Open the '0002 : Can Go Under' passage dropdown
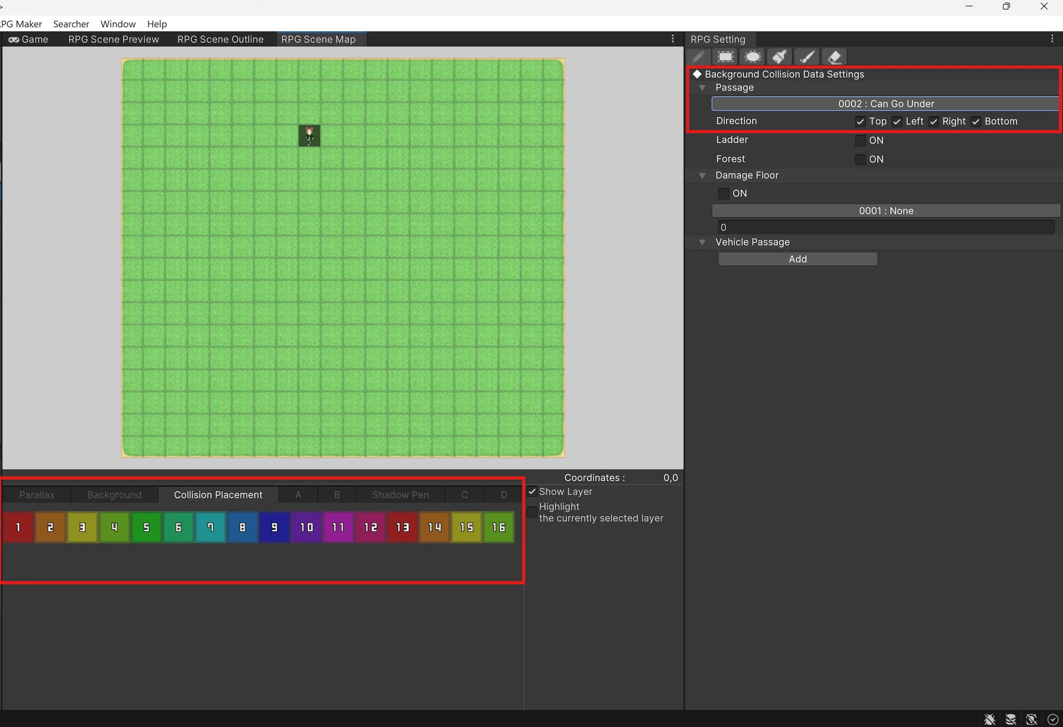Viewport: 1063px width, 727px height. click(x=886, y=104)
